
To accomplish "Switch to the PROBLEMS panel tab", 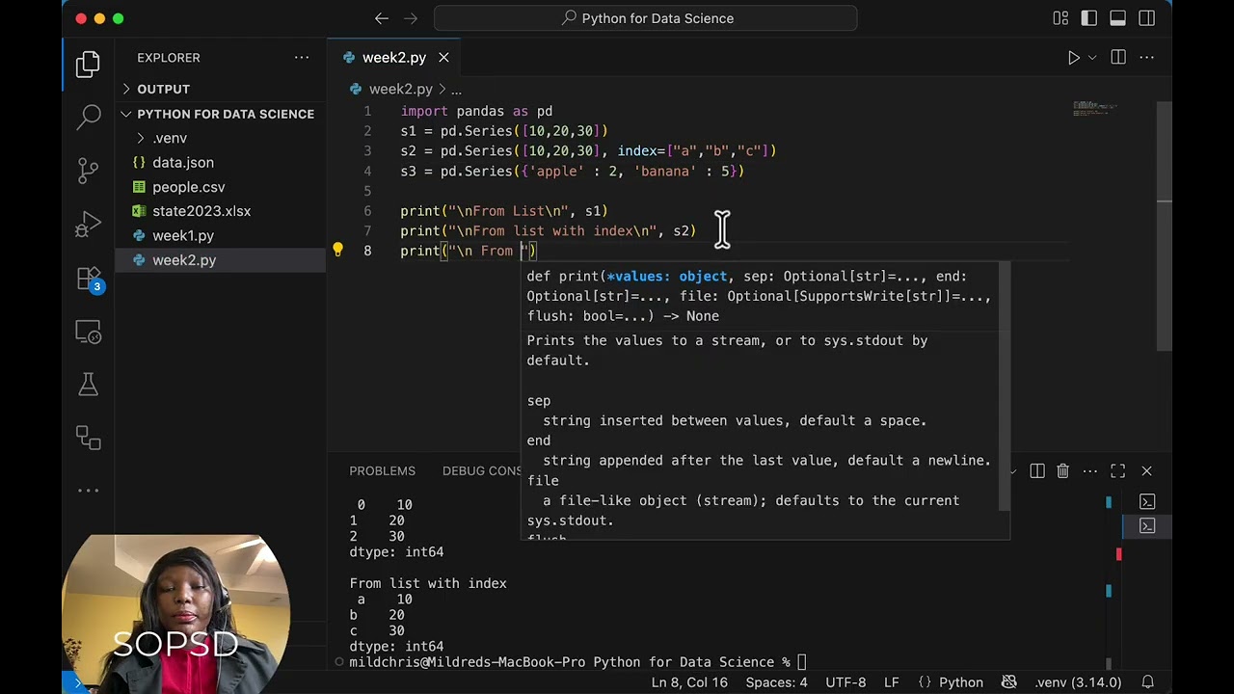I will click(x=382, y=470).
